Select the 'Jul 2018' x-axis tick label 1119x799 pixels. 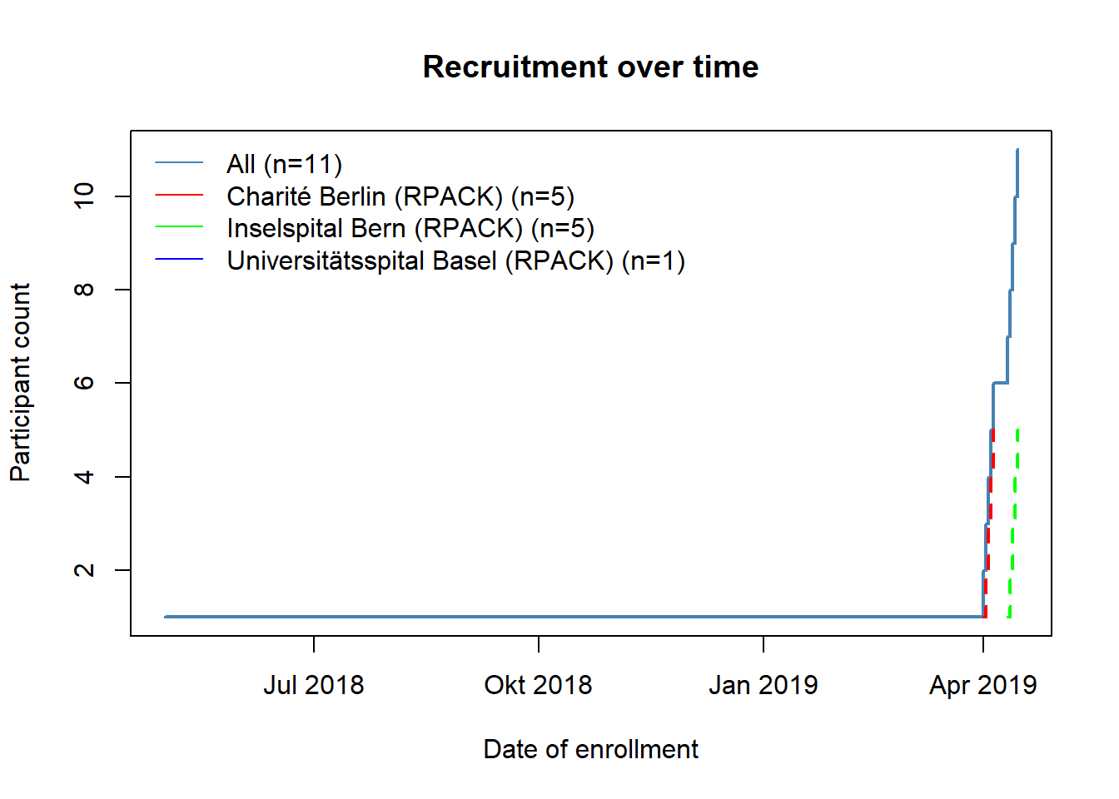click(314, 685)
